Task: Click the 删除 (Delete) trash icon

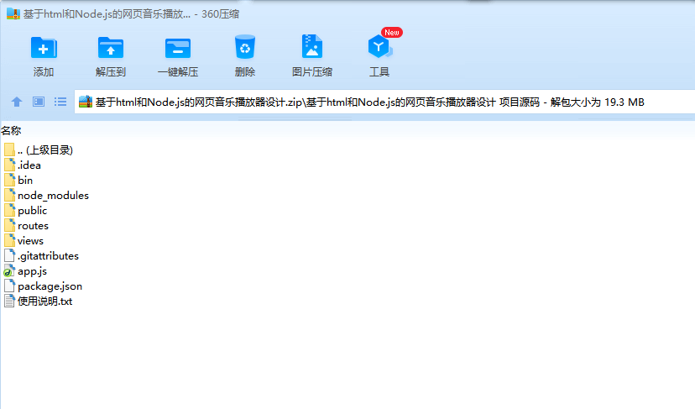Action: 244,47
